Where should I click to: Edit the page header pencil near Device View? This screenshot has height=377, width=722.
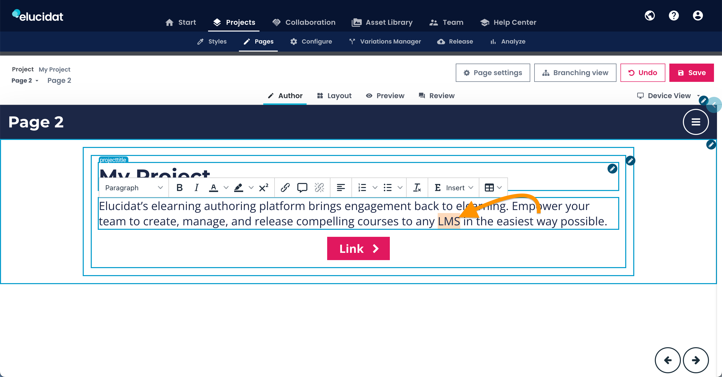[x=703, y=100]
